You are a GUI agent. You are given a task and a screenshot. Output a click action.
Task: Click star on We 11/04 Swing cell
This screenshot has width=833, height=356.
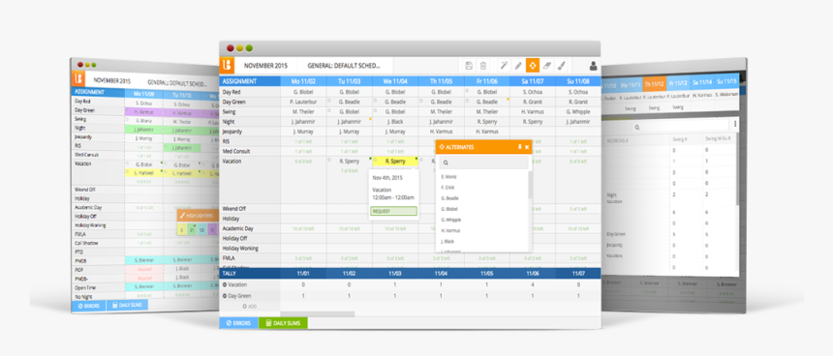click(x=375, y=110)
